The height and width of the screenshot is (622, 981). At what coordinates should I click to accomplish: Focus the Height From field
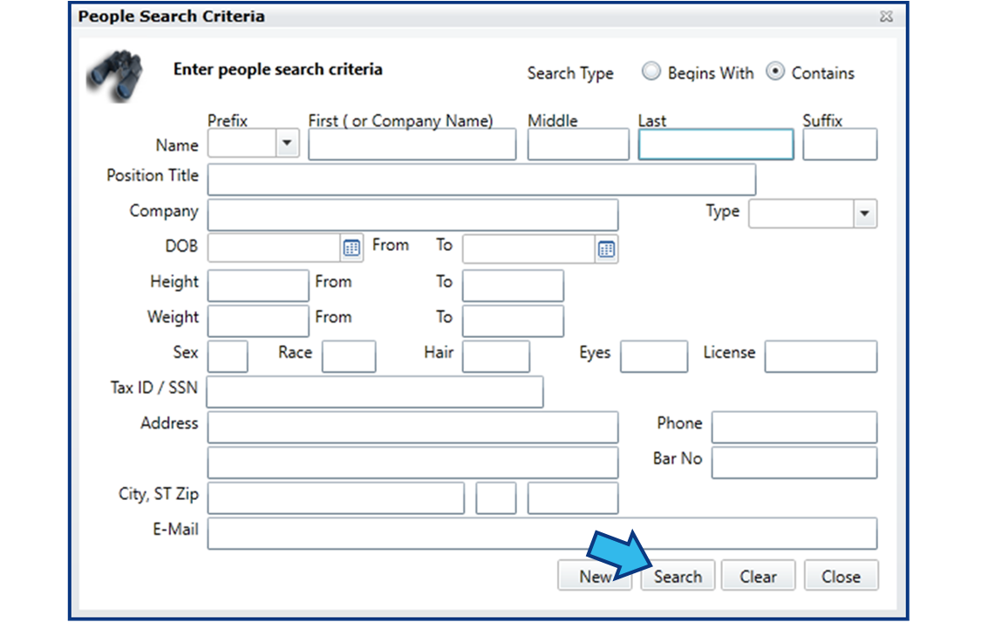pos(258,286)
